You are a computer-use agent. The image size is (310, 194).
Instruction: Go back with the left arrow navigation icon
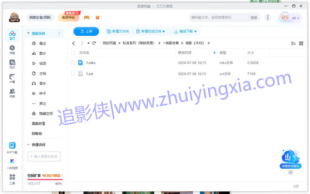click(x=73, y=43)
